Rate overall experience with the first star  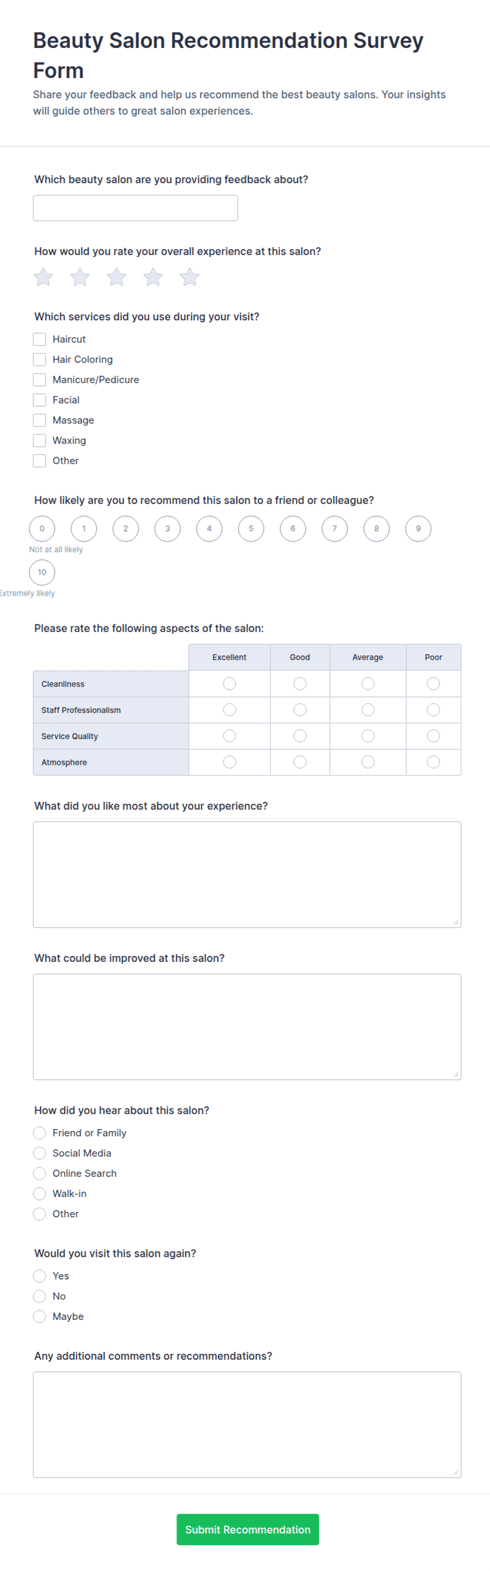(43, 278)
